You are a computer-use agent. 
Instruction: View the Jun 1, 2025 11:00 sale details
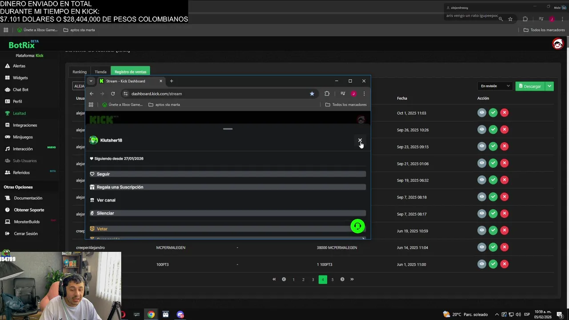tap(481, 264)
